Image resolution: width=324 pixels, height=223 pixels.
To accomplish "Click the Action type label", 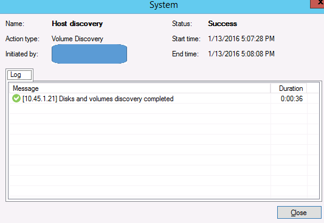I will [x=22, y=39].
